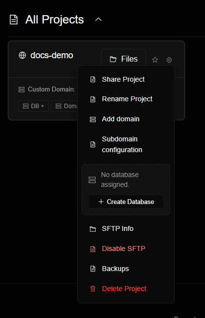
Task: Click the DB + button on project card
Action: pos(33,106)
